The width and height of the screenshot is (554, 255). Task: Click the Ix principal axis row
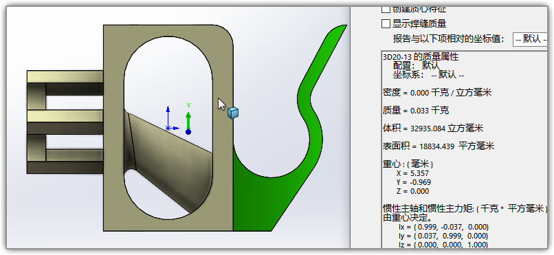click(443, 227)
